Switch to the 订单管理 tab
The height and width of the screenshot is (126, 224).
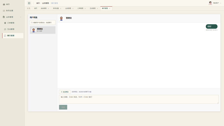[x=80, y=8]
